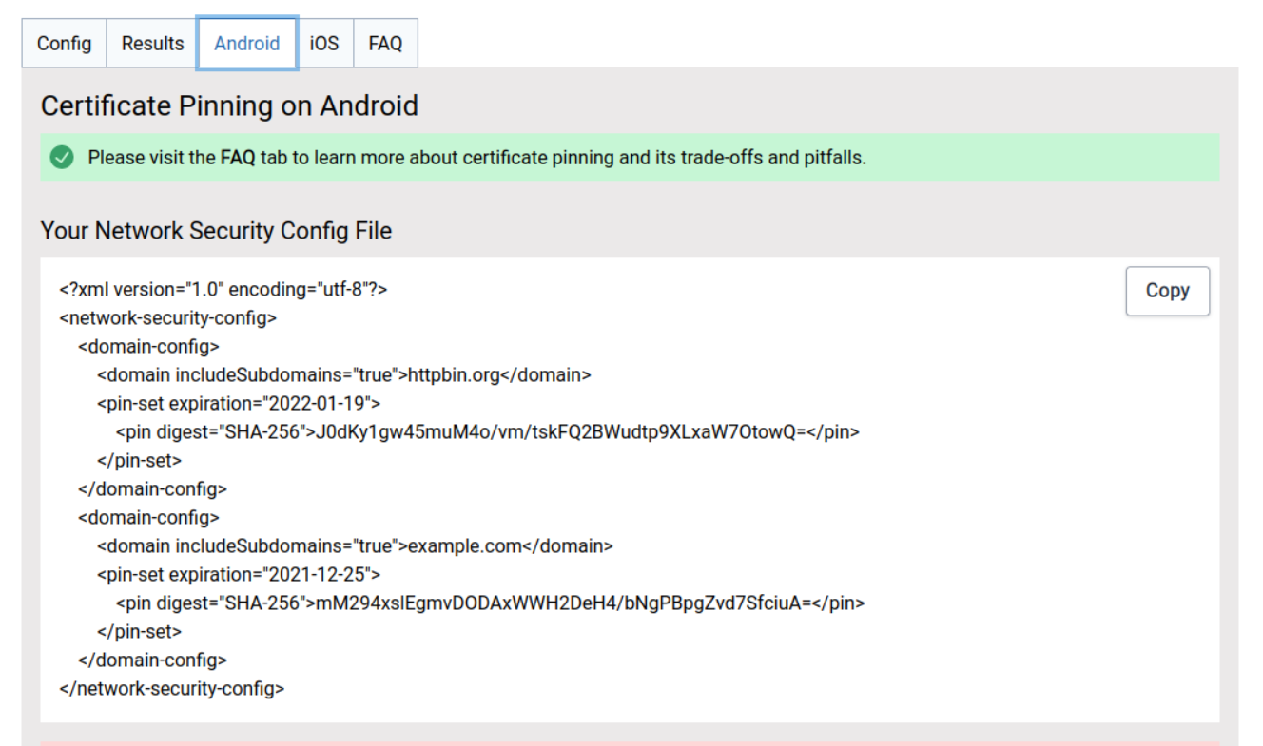Click the pin digest line starting J0dKy1gw45

(487, 431)
